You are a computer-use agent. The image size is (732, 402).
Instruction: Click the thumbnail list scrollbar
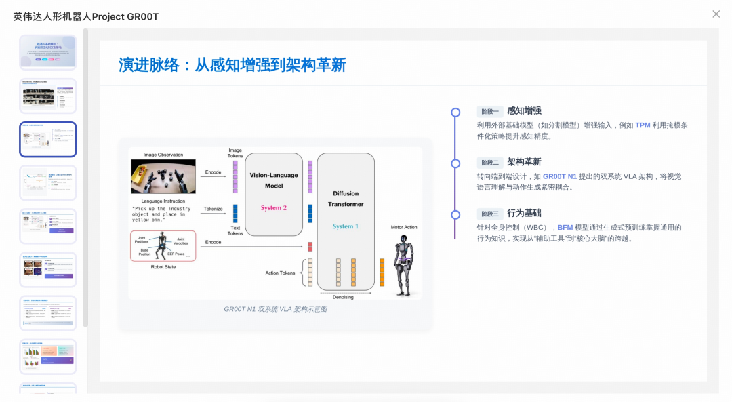coord(85,178)
